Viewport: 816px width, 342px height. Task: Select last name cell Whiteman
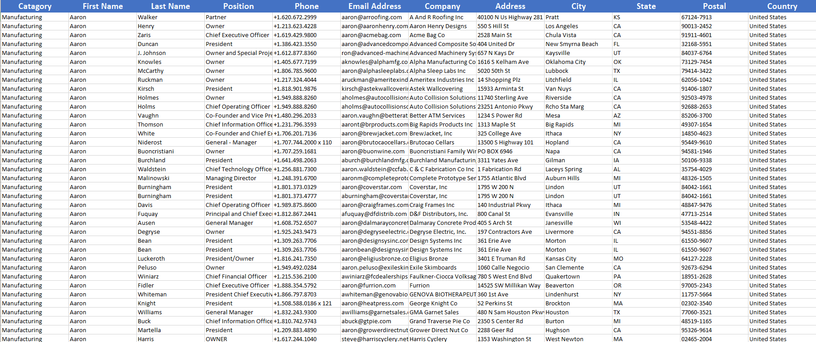[x=170, y=294]
